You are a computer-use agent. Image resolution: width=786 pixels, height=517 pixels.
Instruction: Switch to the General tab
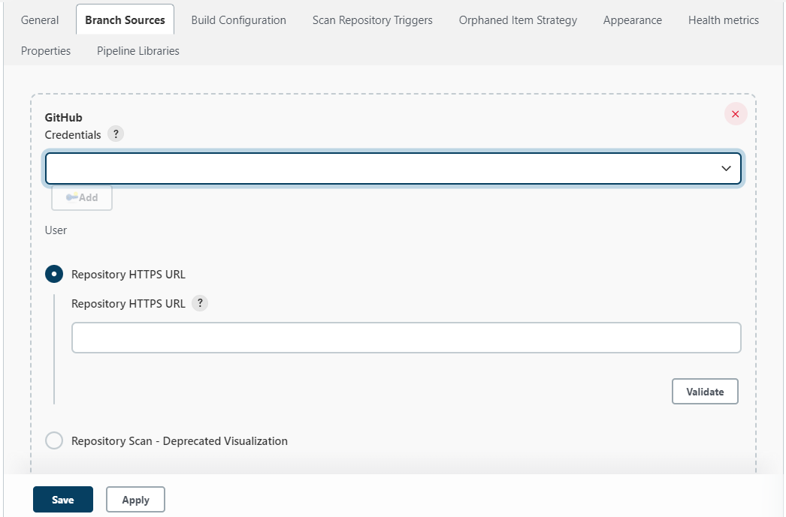tap(40, 20)
